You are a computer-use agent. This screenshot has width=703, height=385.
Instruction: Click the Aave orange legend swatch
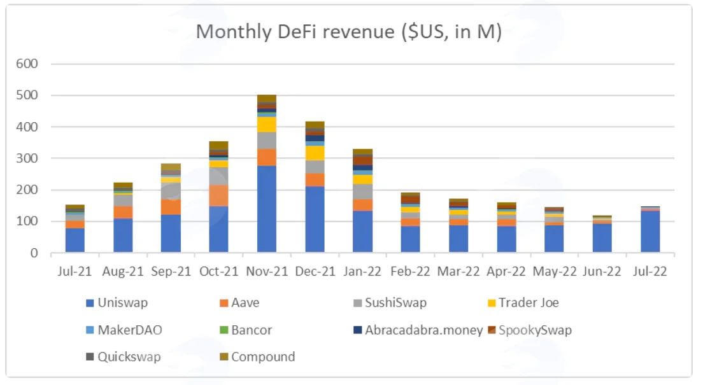(224, 303)
